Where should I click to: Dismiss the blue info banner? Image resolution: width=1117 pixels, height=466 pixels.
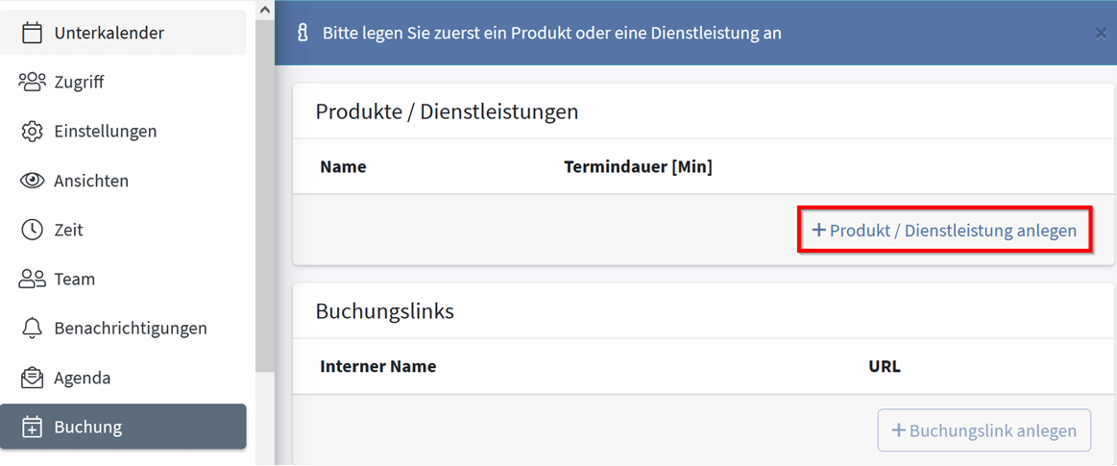point(1100,34)
